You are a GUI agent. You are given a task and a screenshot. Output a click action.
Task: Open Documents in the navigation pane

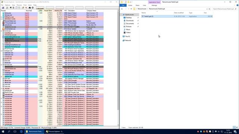(x=130, y=23)
